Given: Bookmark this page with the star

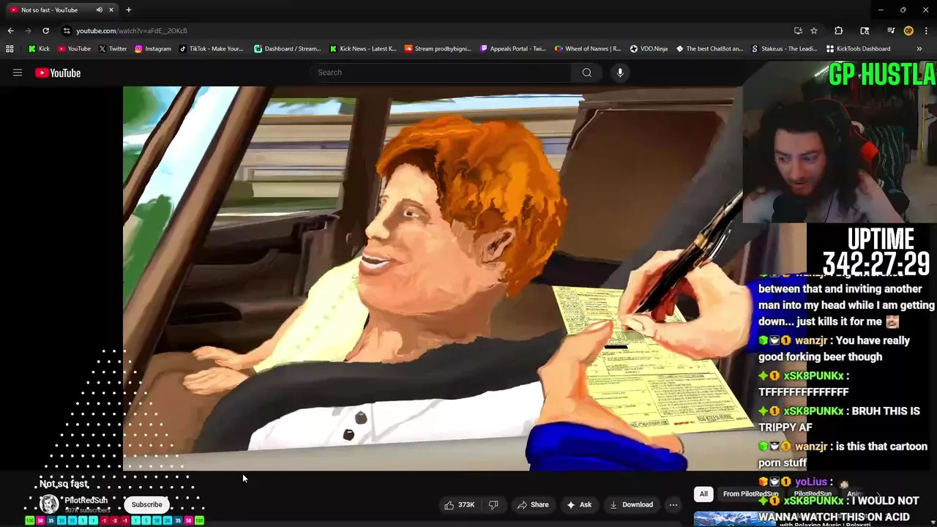Looking at the screenshot, I should (x=814, y=31).
